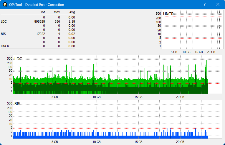Close the Detailed Error Correction window
Image resolution: width=225 pixels, height=145 pixels.
218,5
